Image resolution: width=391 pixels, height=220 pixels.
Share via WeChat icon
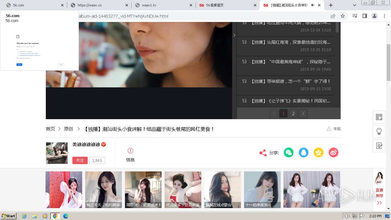[x=289, y=152]
